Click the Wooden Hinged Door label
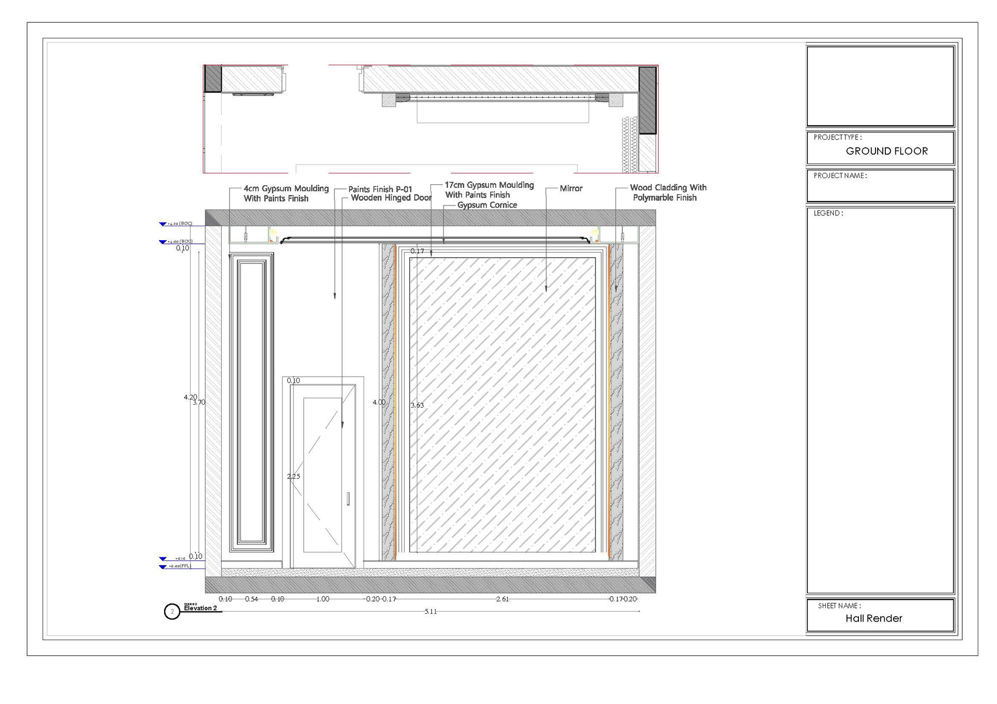 click(390, 198)
